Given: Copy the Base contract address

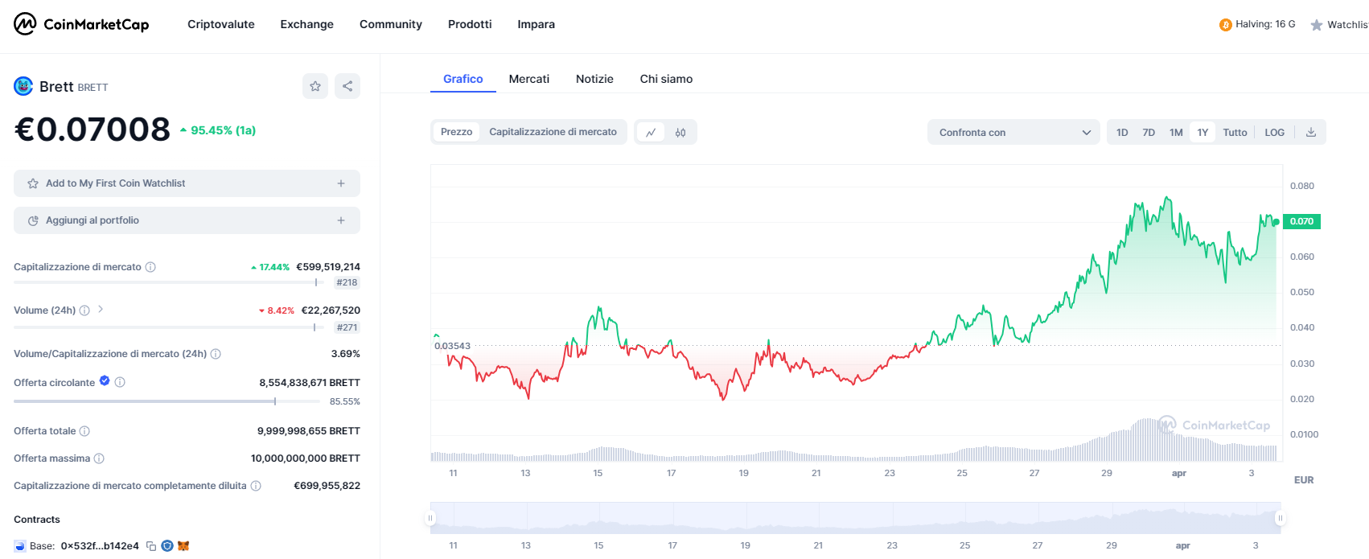Looking at the screenshot, I should 151,546.
